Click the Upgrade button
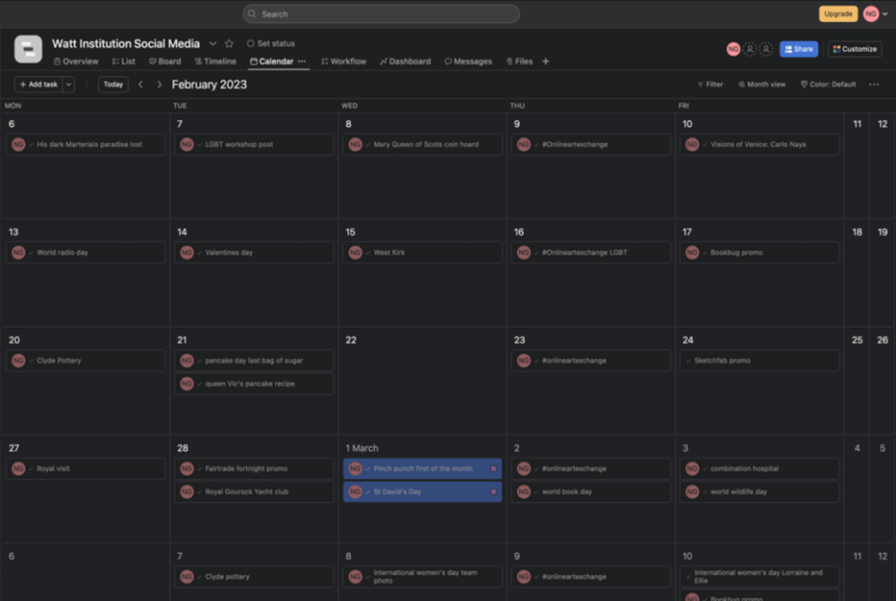The height and width of the screenshot is (601, 896). pos(837,14)
